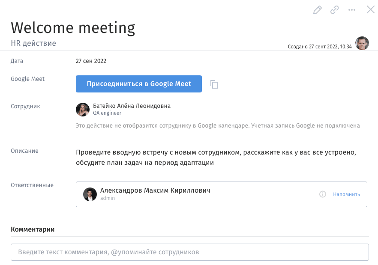Click the Напомнить reminder link
Image resolution: width=378 pixels, height=265 pixels.
pos(346,194)
